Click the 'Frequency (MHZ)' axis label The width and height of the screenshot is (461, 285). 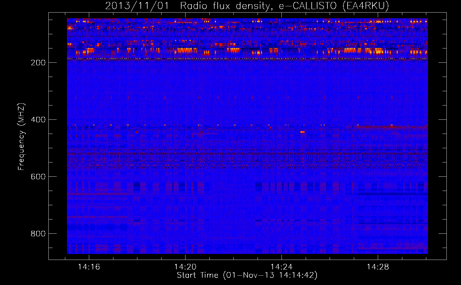pyautogui.click(x=21, y=137)
